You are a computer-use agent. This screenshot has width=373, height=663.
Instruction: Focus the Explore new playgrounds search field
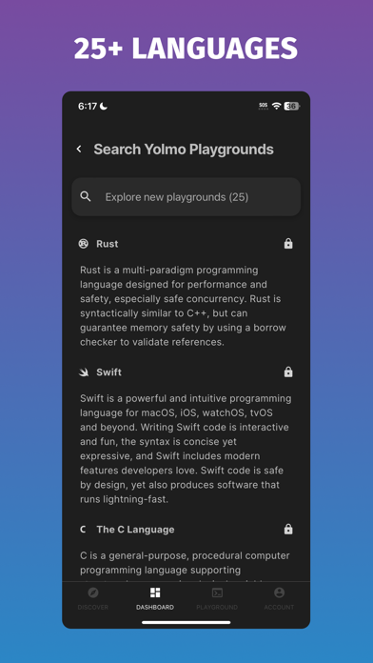pyautogui.click(x=186, y=197)
